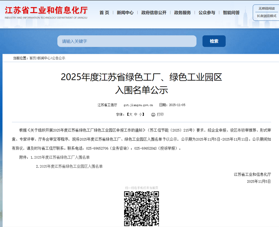Click the 打印 print text link

tap(160, 115)
